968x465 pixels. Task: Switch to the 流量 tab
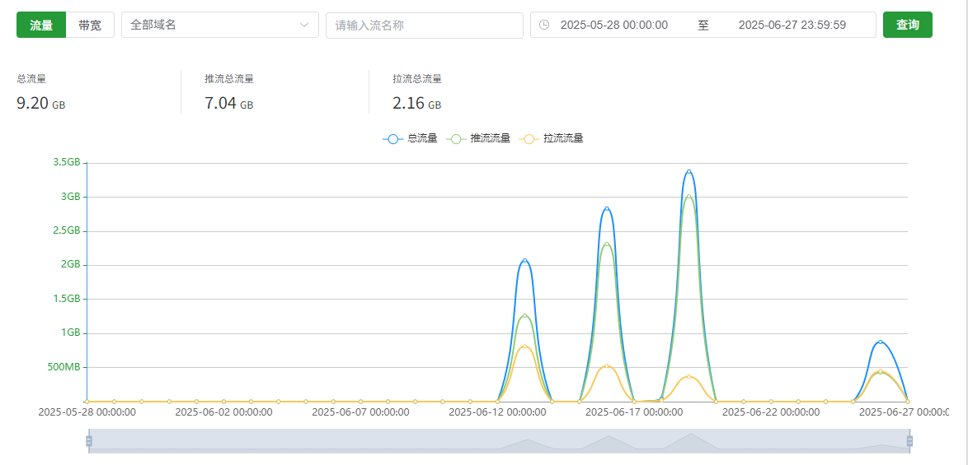41,25
